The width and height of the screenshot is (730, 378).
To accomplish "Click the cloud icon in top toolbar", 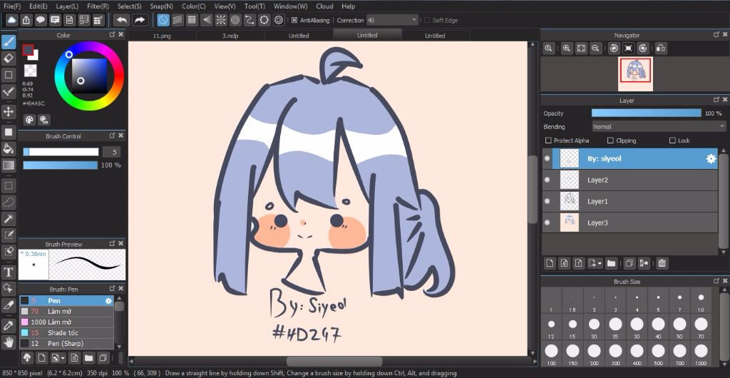I will pyautogui.click(x=11, y=20).
